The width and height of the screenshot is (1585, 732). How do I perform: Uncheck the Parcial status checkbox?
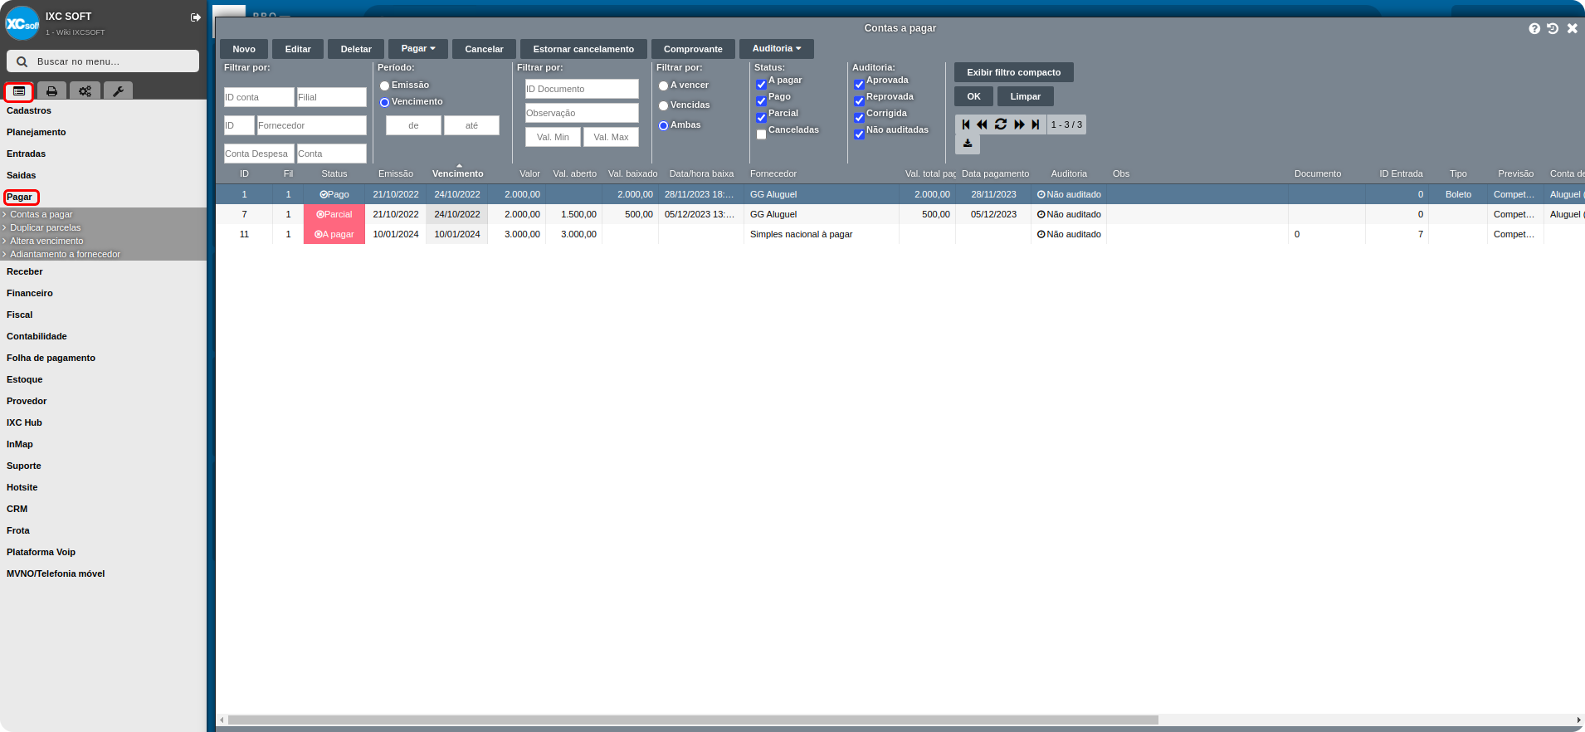761,118
